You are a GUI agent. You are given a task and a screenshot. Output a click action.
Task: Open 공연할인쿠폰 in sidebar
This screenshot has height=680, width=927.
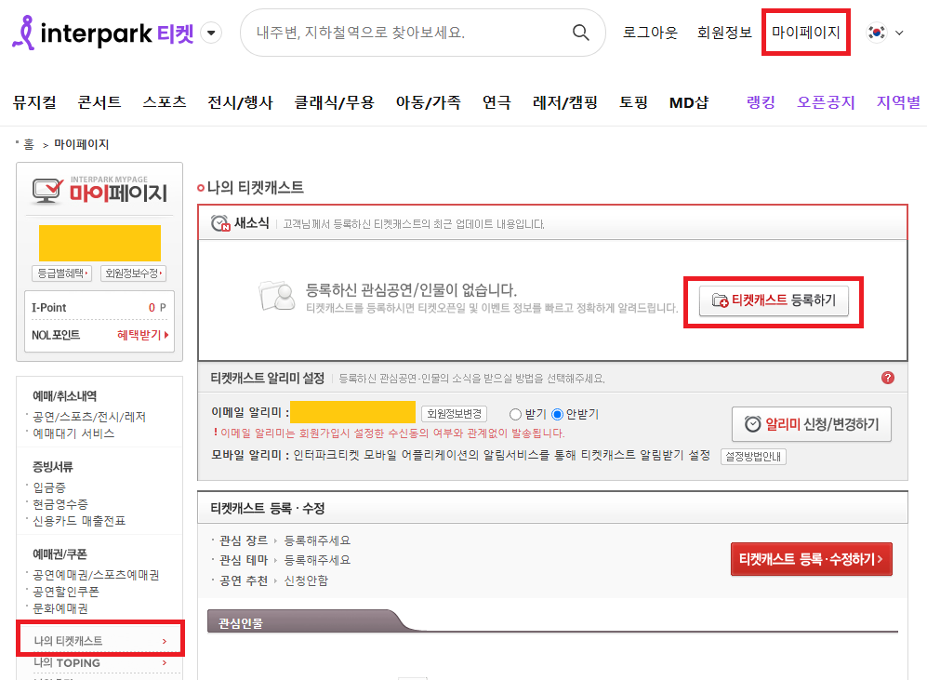tap(66, 592)
